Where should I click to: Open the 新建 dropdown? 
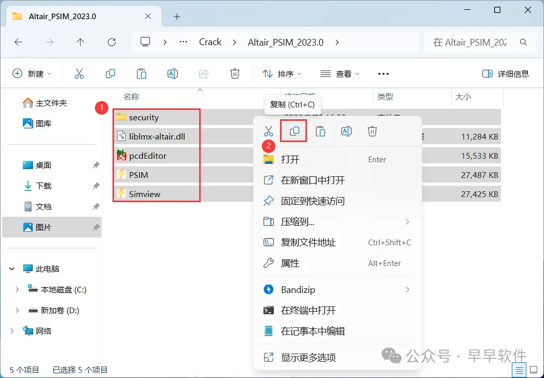point(32,74)
